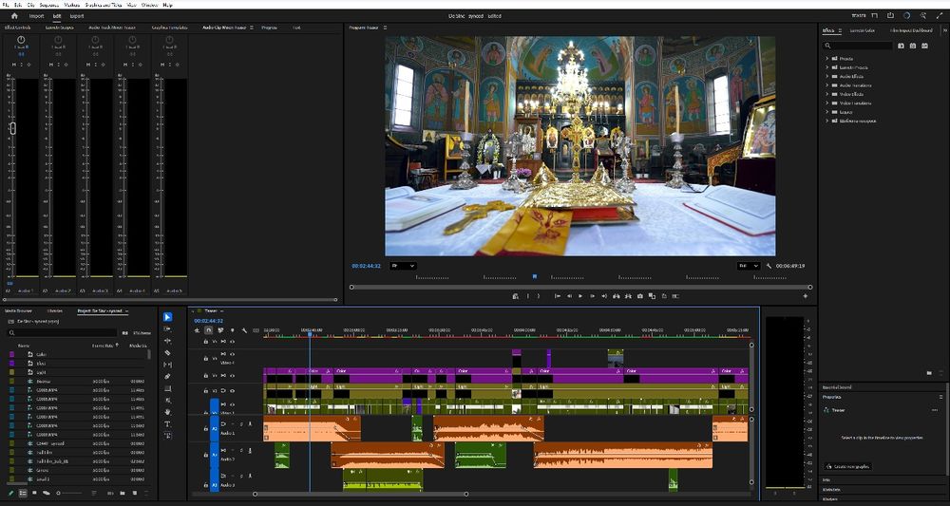
Task: Step forward one frame in Program Monitor
Action: [x=592, y=296]
